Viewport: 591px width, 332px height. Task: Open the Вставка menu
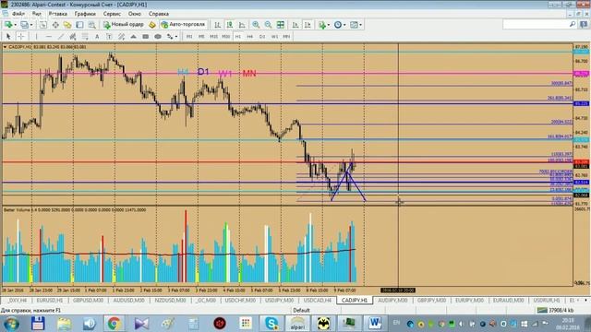pyautogui.click(x=57, y=14)
